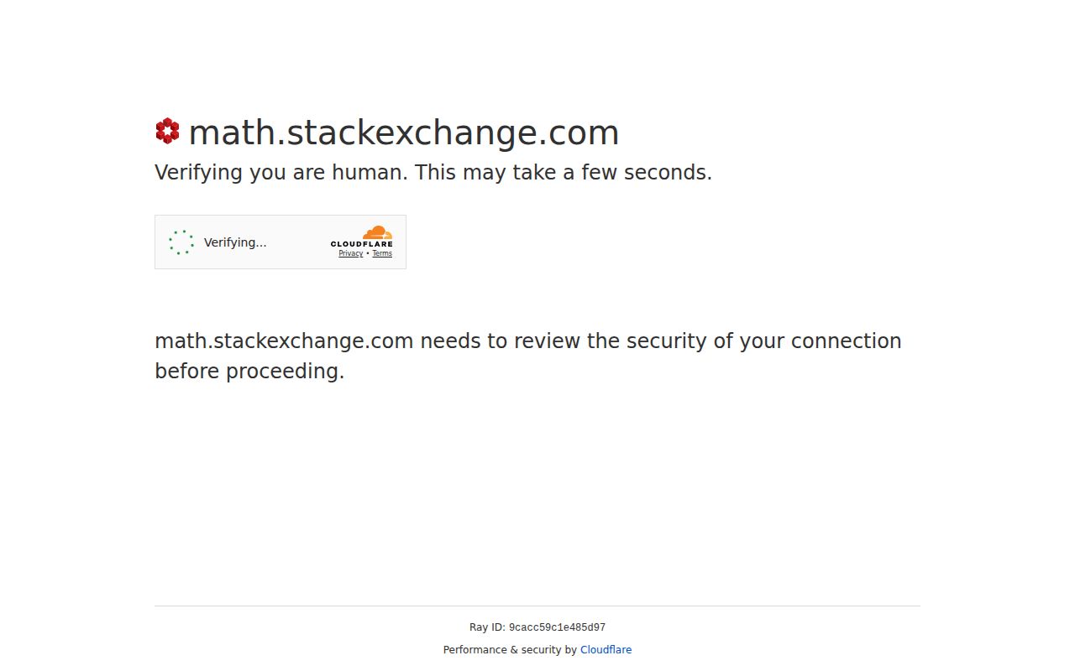
Task: Open the Privacy link
Action: tap(350, 253)
